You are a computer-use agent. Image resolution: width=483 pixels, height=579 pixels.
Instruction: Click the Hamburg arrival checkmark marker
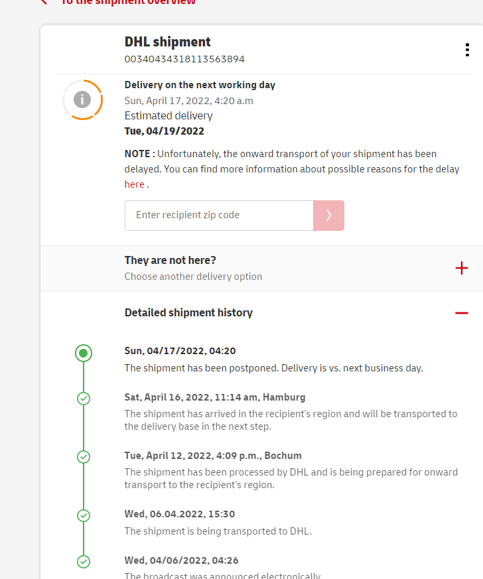pyautogui.click(x=84, y=399)
